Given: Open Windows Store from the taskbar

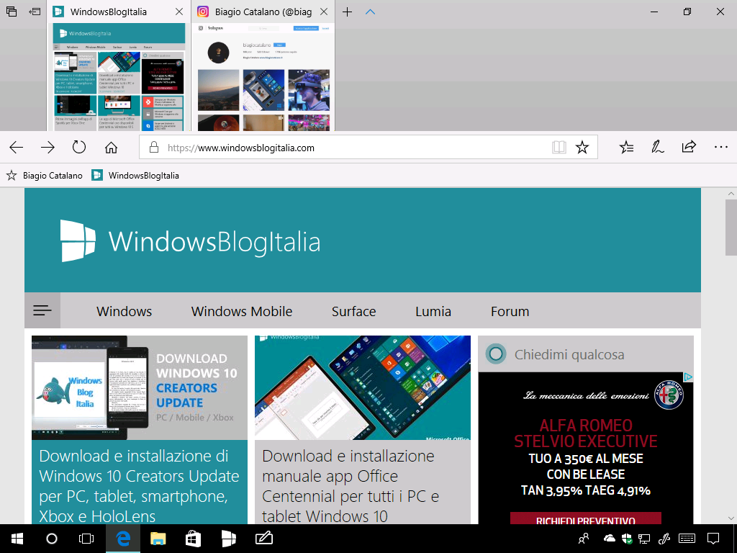Looking at the screenshot, I should pyautogui.click(x=193, y=539).
